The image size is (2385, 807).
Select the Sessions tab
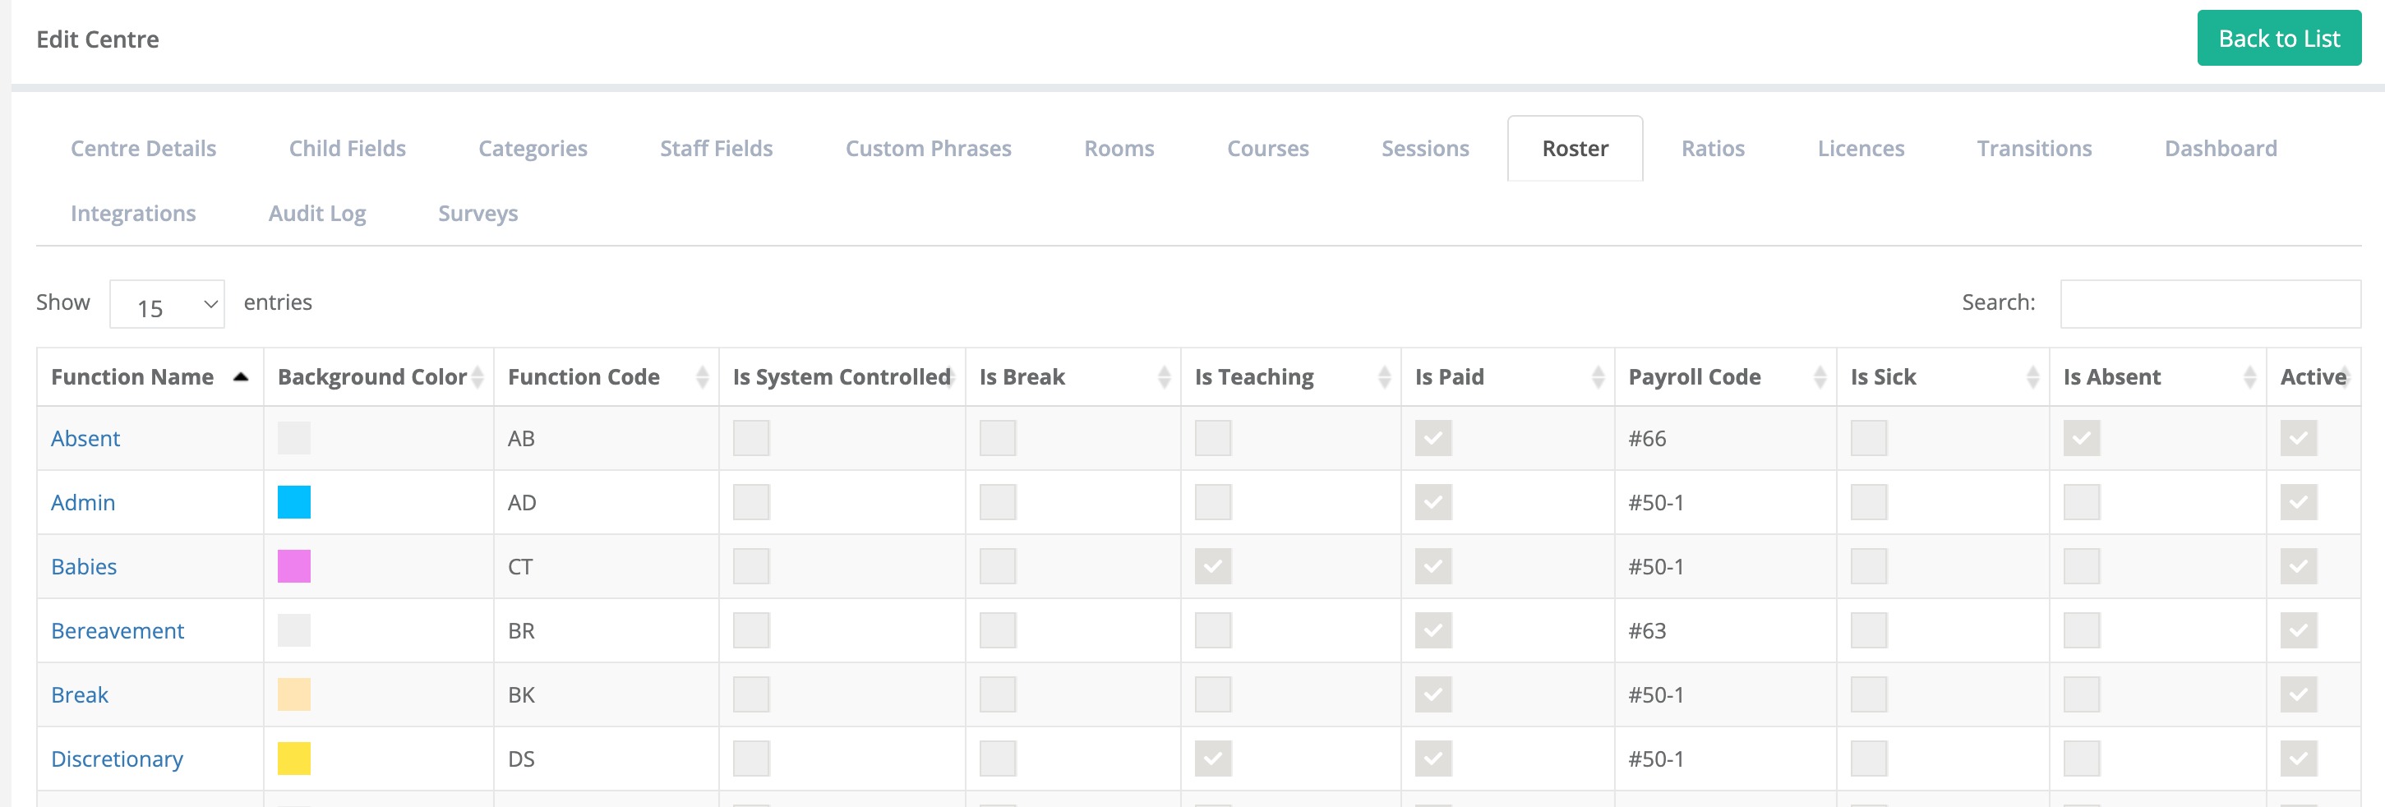click(x=1425, y=148)
